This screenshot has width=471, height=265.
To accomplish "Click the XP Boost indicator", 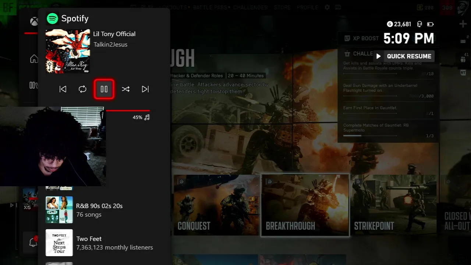I will point(361,38).
